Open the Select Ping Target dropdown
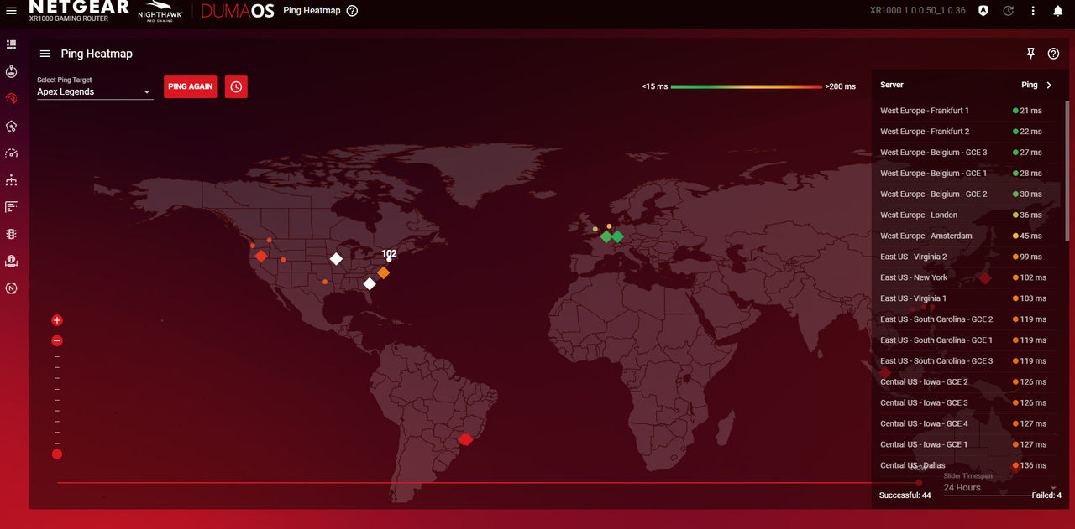Viewport: 1075px width, 529px height. (95, 91)
